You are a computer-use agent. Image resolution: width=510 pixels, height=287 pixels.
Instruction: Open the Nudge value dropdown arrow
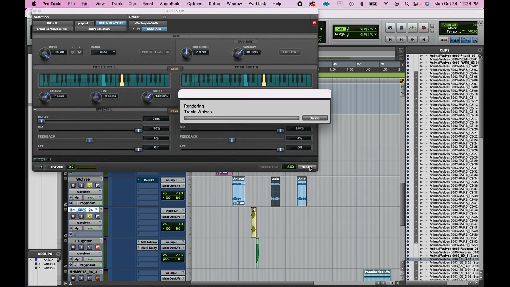[x=375, y=35]
